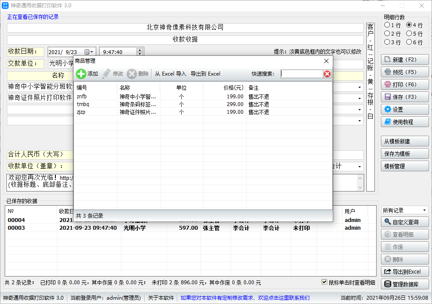Viewport: 432px width, 304px height.
Task: Open the blue custom modification contact link
Action: click(245, 298)
